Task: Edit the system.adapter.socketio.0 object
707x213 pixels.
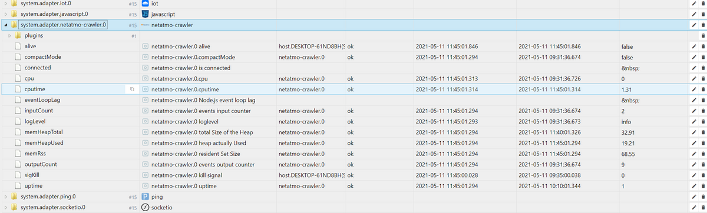Action: 695,207
